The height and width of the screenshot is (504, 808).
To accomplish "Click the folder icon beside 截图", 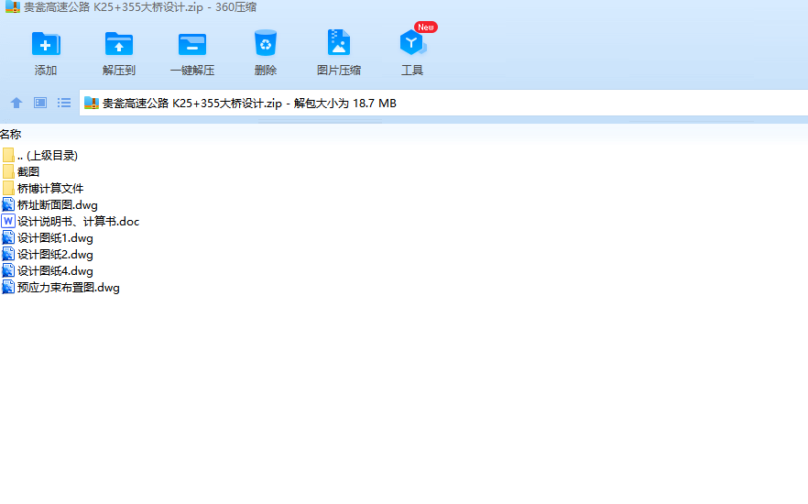I will click(8, 171).
